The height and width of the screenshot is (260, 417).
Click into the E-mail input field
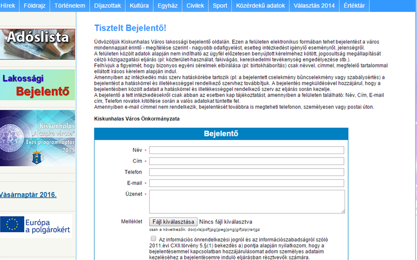click(x=247, y=183)
